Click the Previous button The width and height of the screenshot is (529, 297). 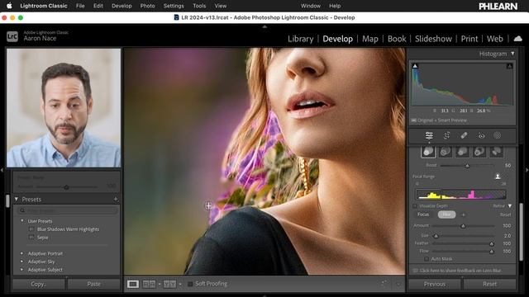click(x=435, y=284)
